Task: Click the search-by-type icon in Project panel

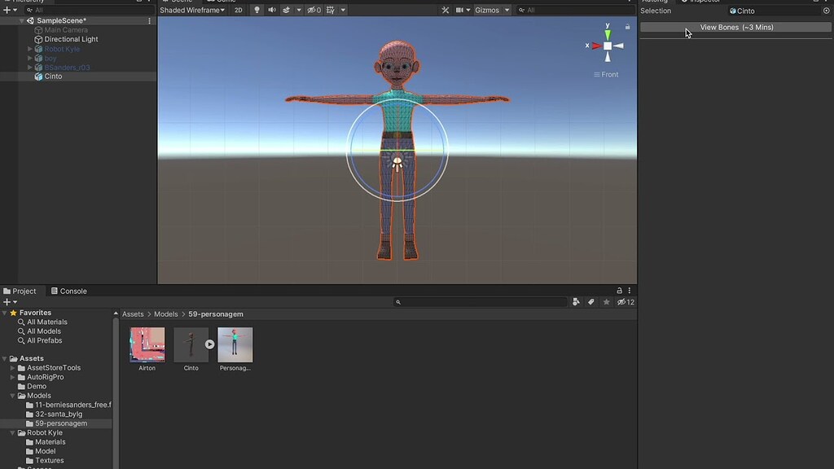Action: [577, 302]
